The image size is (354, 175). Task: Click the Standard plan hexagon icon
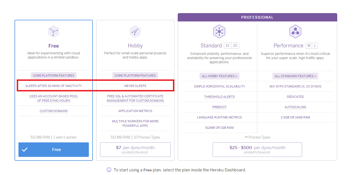(x=219, y=31)
